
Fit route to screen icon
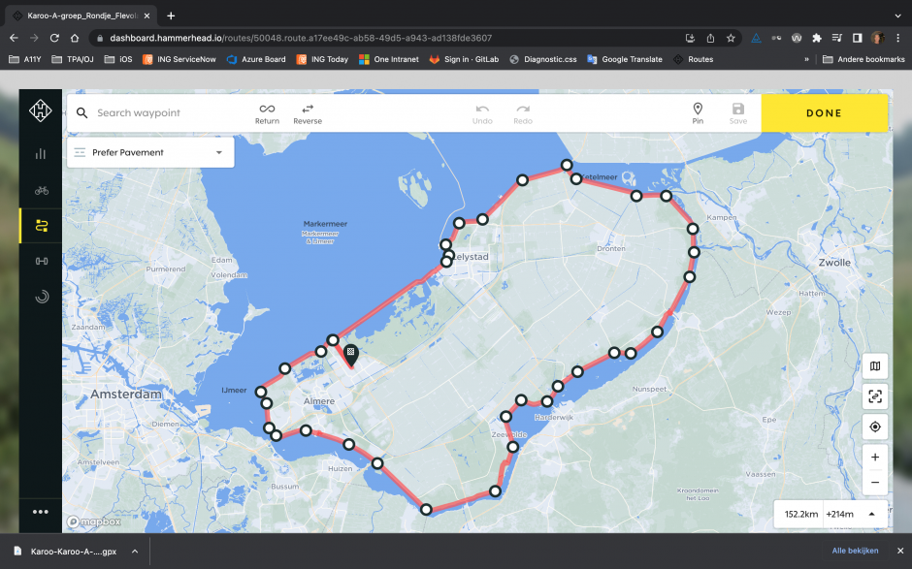pos(875,395)
